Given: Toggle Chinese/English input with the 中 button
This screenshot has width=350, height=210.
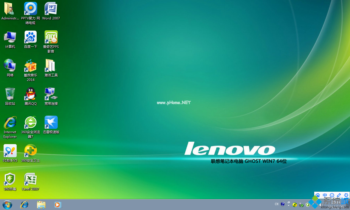Looking at the screenshot, I should (325, 195).
